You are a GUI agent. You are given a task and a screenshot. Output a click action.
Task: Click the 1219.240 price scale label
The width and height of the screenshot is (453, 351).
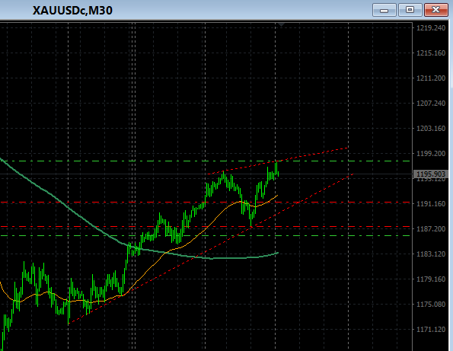coord(431,27)
